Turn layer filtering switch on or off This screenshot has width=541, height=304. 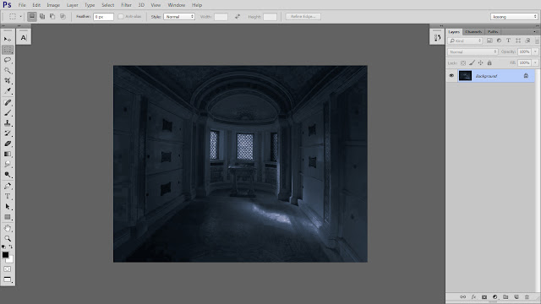[537, 41]
